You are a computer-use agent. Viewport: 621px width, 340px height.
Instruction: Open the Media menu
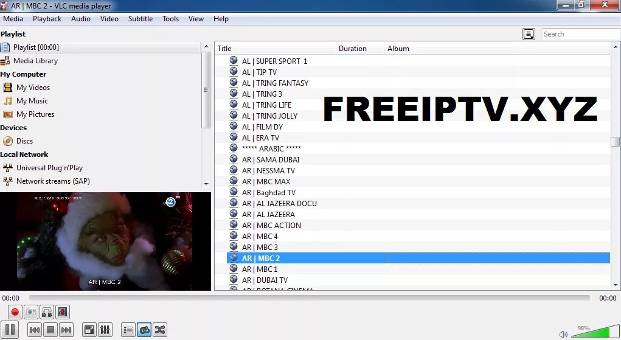click(x=13, y=19)
